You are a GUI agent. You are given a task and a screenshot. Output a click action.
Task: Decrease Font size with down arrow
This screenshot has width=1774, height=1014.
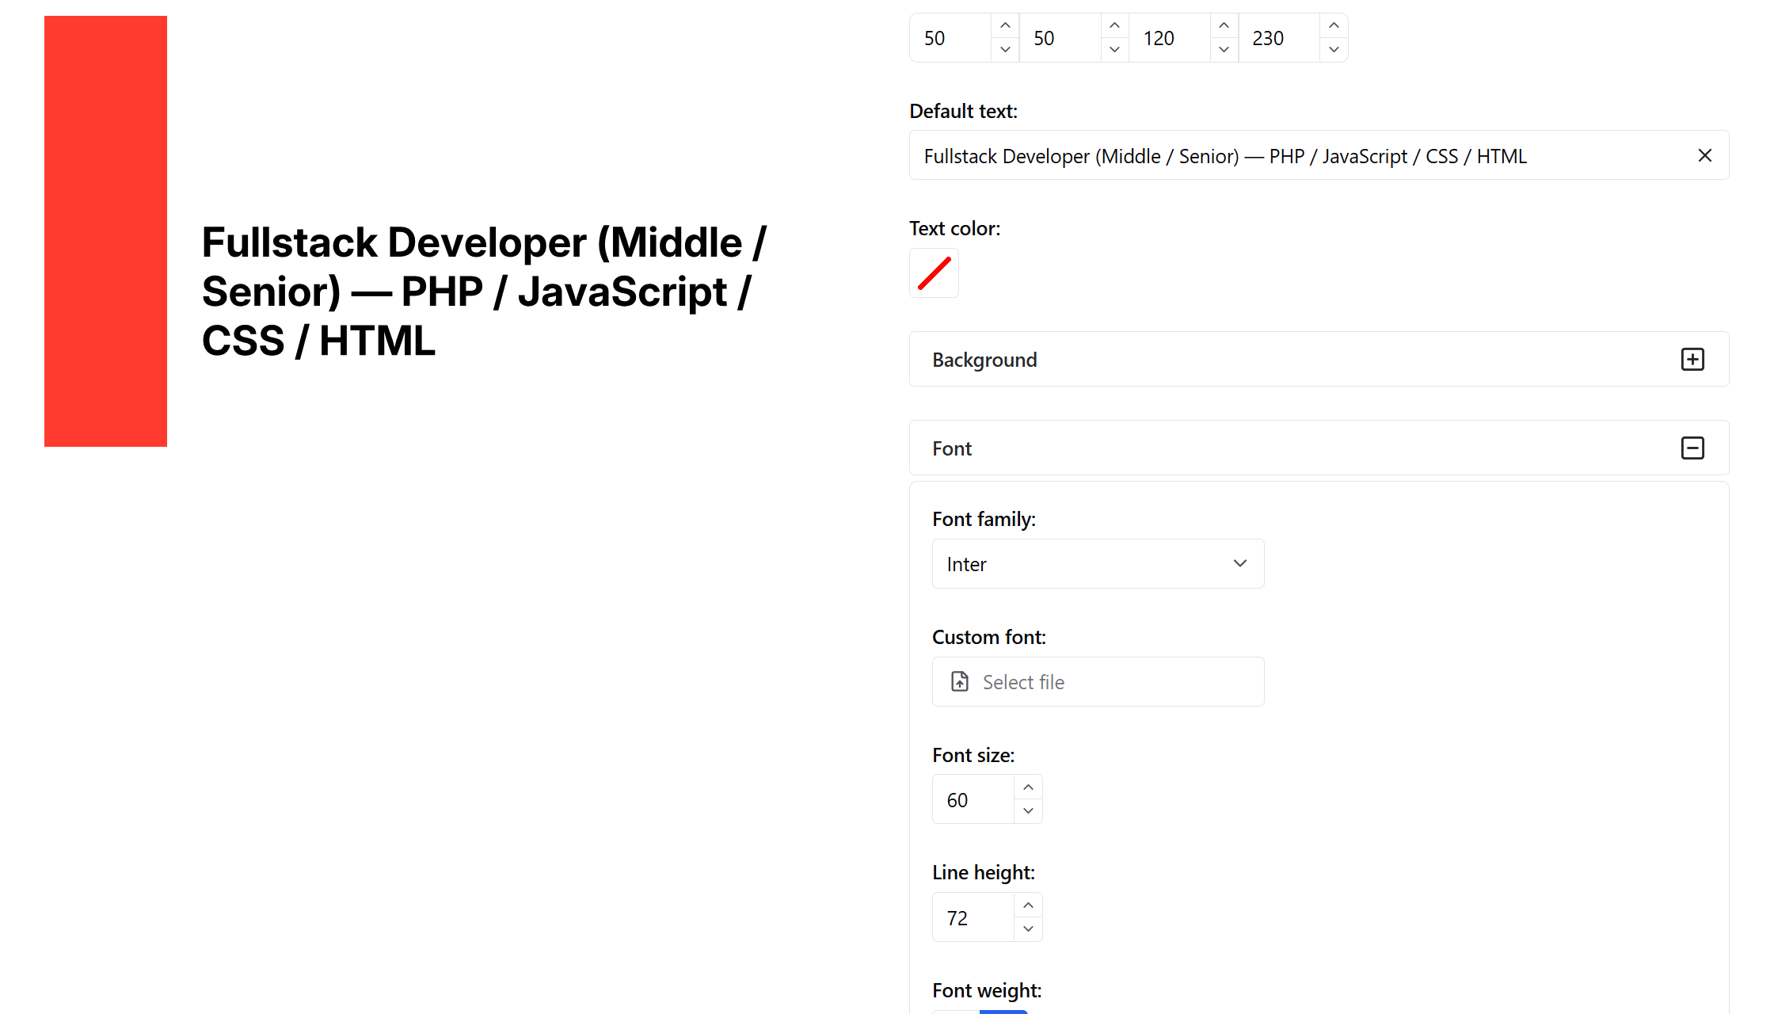pyautogui.click(x=1028, y=811)
